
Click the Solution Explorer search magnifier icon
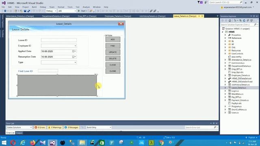tap(255, 24)
